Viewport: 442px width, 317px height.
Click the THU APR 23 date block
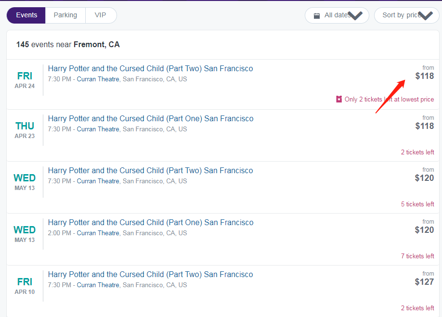25,130
